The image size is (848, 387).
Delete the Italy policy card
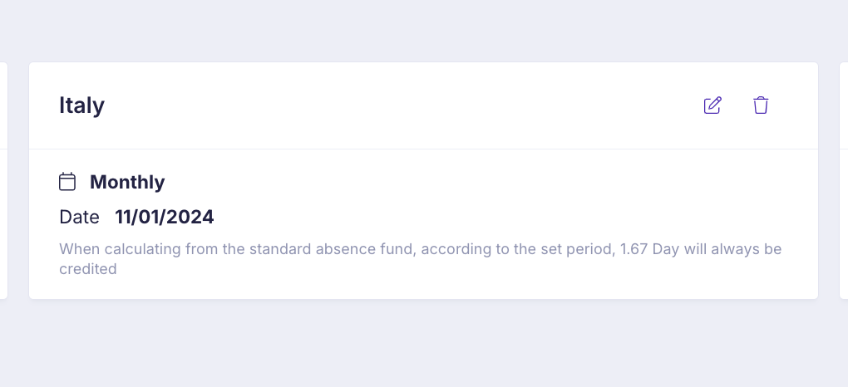click(x=761, y=105)
